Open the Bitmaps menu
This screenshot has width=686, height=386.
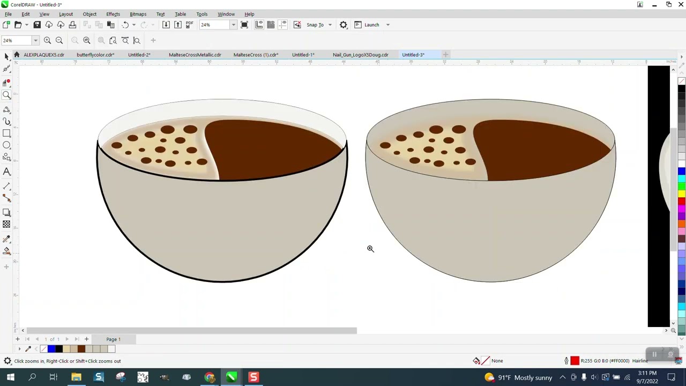coord(138,14)
